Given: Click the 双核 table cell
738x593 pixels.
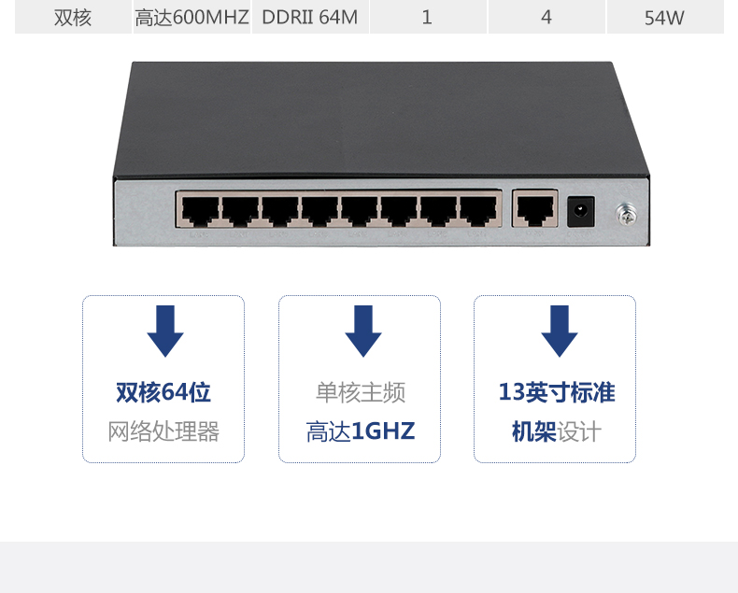Looking at the screenshot, I should (73, 17).
